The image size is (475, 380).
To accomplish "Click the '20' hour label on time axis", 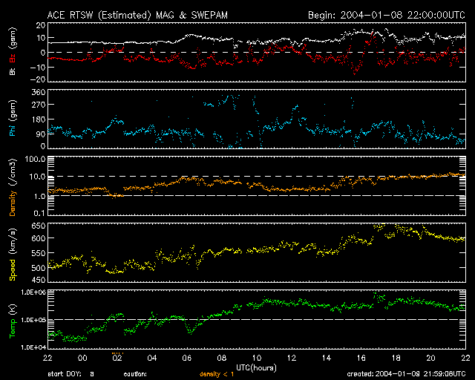I will pos(430,358).
